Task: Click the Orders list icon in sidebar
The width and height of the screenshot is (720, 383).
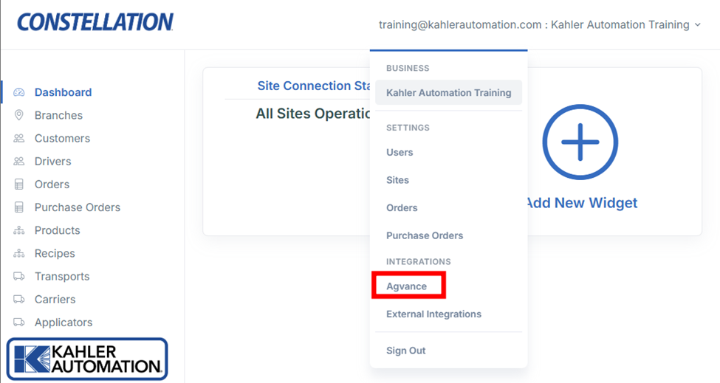Action: [x=19, y=184]
